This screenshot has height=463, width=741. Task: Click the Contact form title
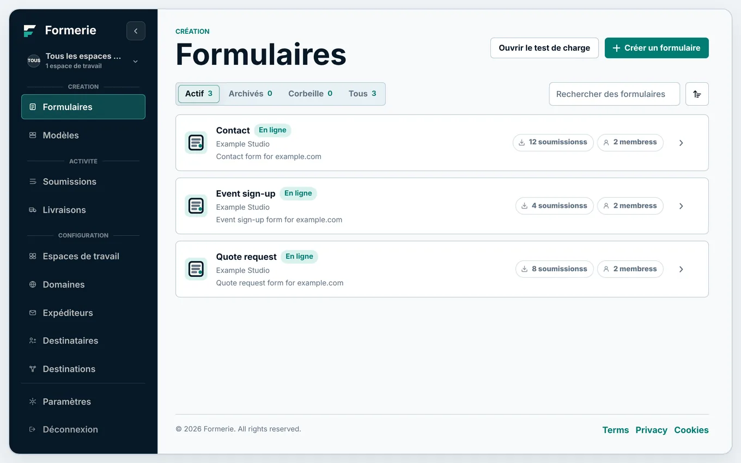coord(233,130)
